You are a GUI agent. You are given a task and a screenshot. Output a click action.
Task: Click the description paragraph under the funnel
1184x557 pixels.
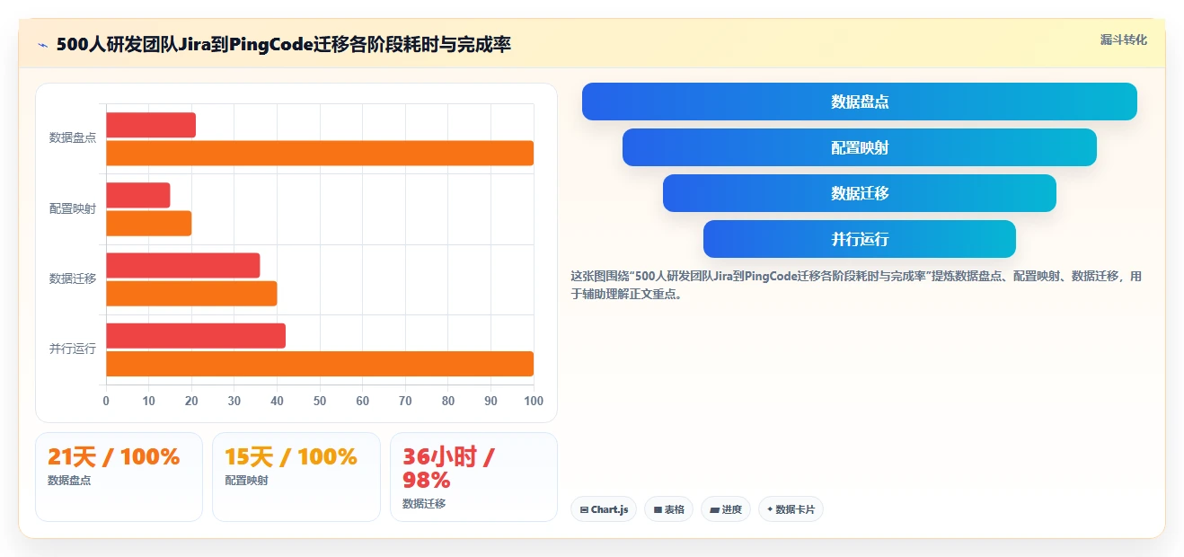pos(856,285)
